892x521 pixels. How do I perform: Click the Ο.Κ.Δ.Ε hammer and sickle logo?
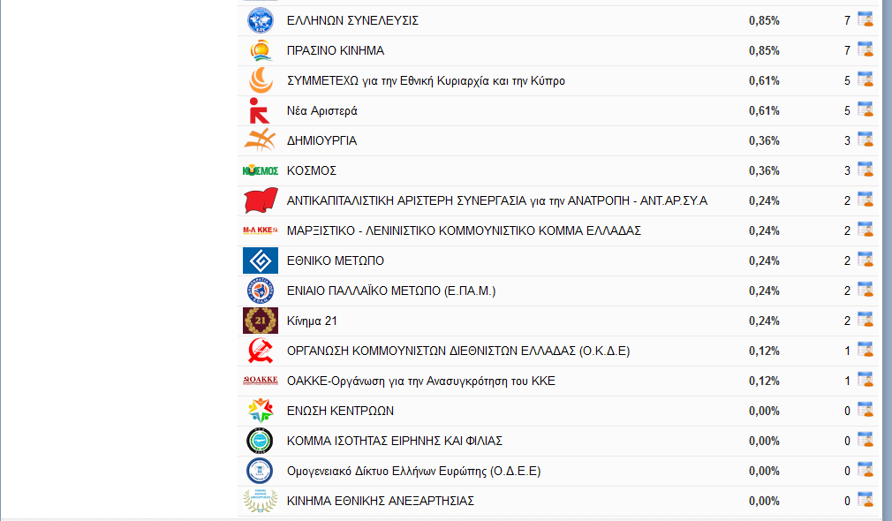[x=260, y=351]
